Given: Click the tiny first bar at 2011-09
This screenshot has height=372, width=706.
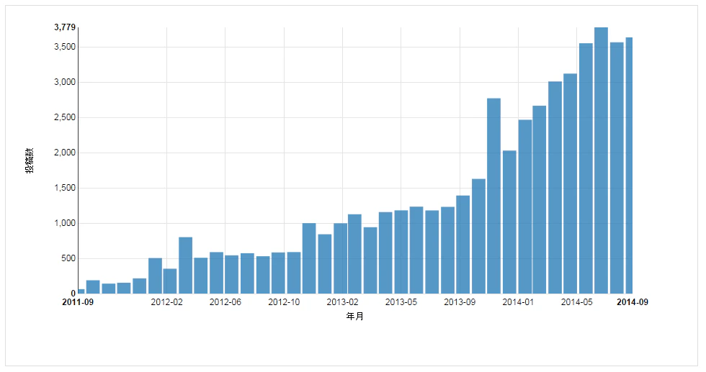Looking at the screenshot, I should click(81, 291).
